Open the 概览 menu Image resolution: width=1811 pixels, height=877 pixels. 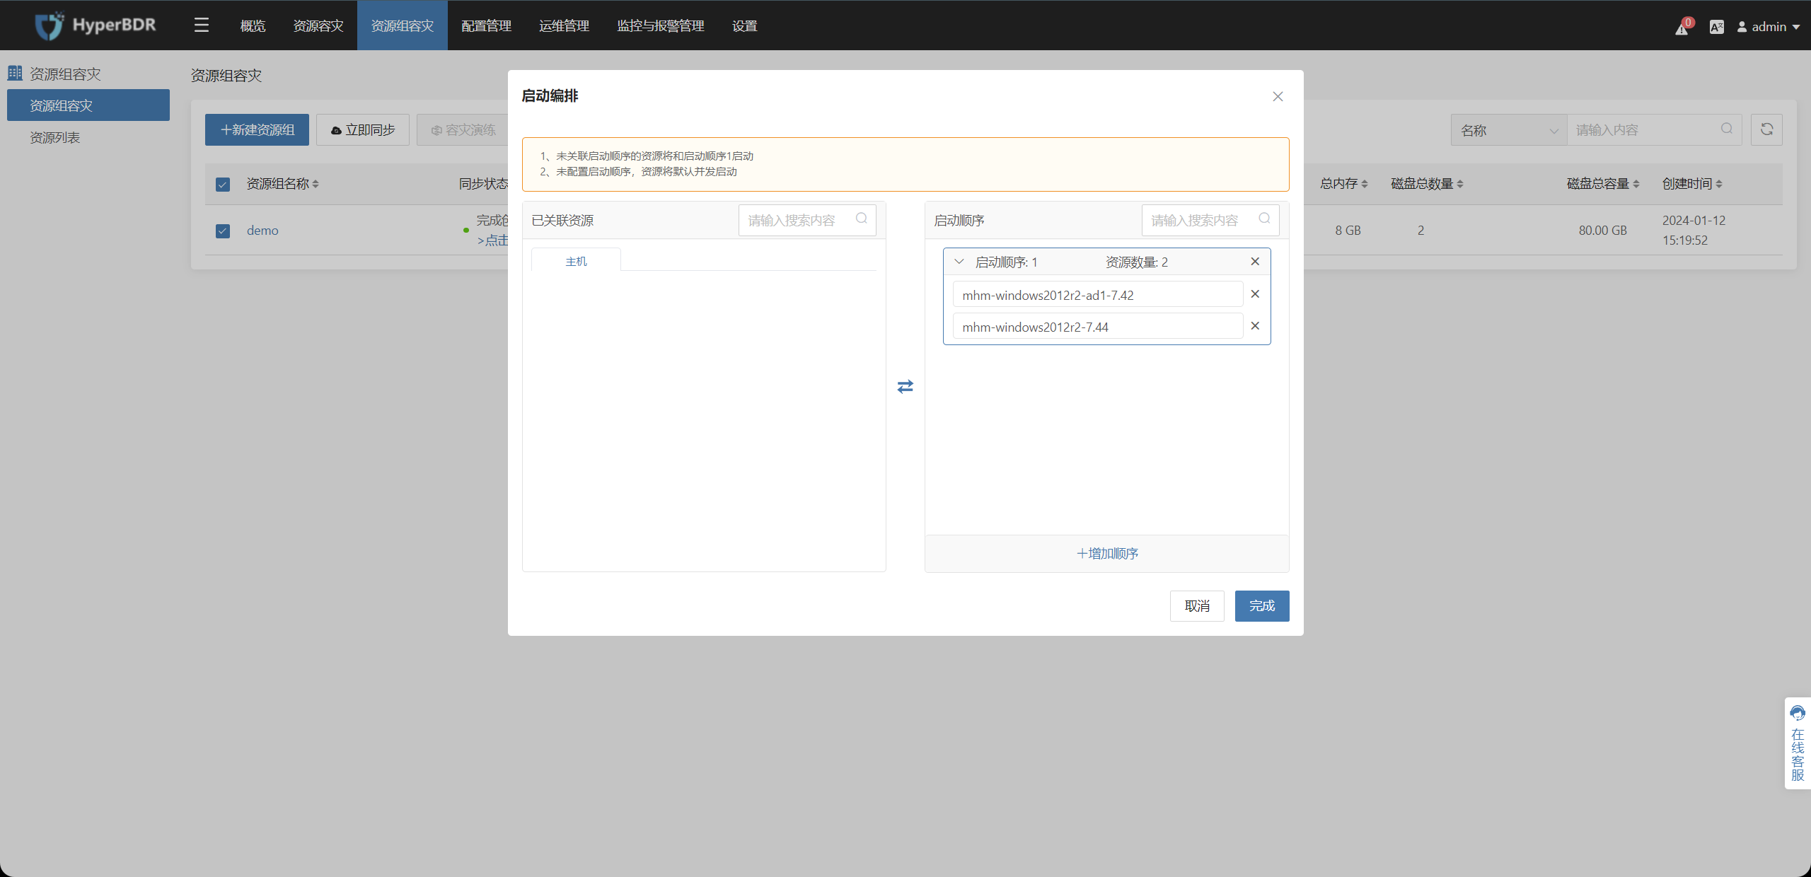[x=253, y=25]
